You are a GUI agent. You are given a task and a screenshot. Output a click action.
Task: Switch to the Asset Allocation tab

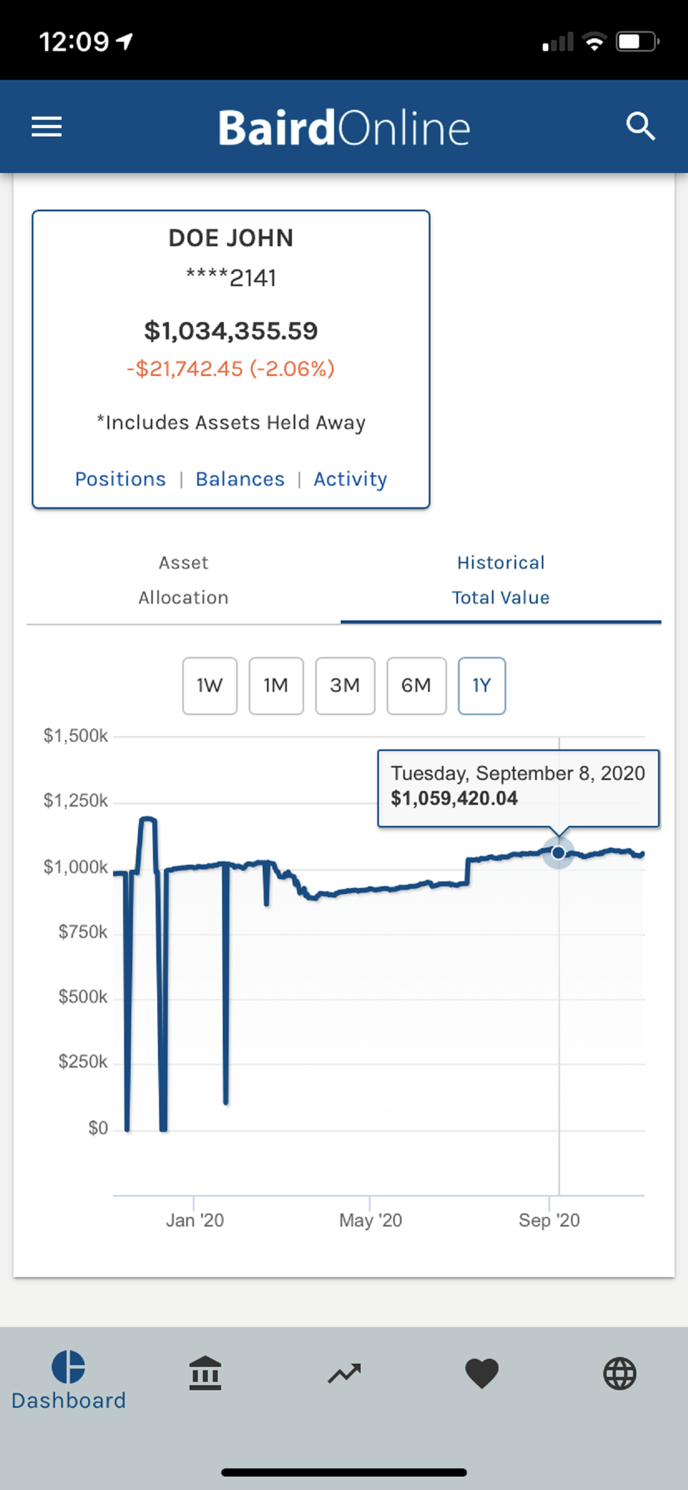(183, 580)
